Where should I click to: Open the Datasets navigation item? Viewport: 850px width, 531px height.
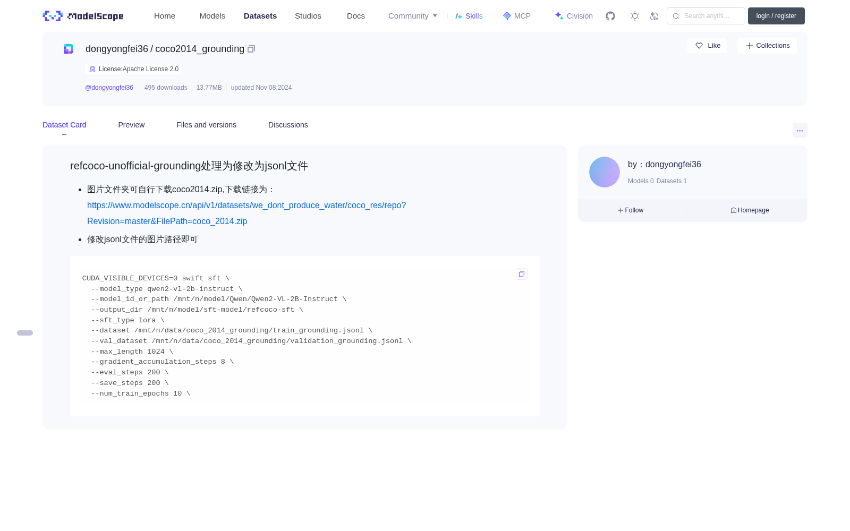(x=260, y=16)
